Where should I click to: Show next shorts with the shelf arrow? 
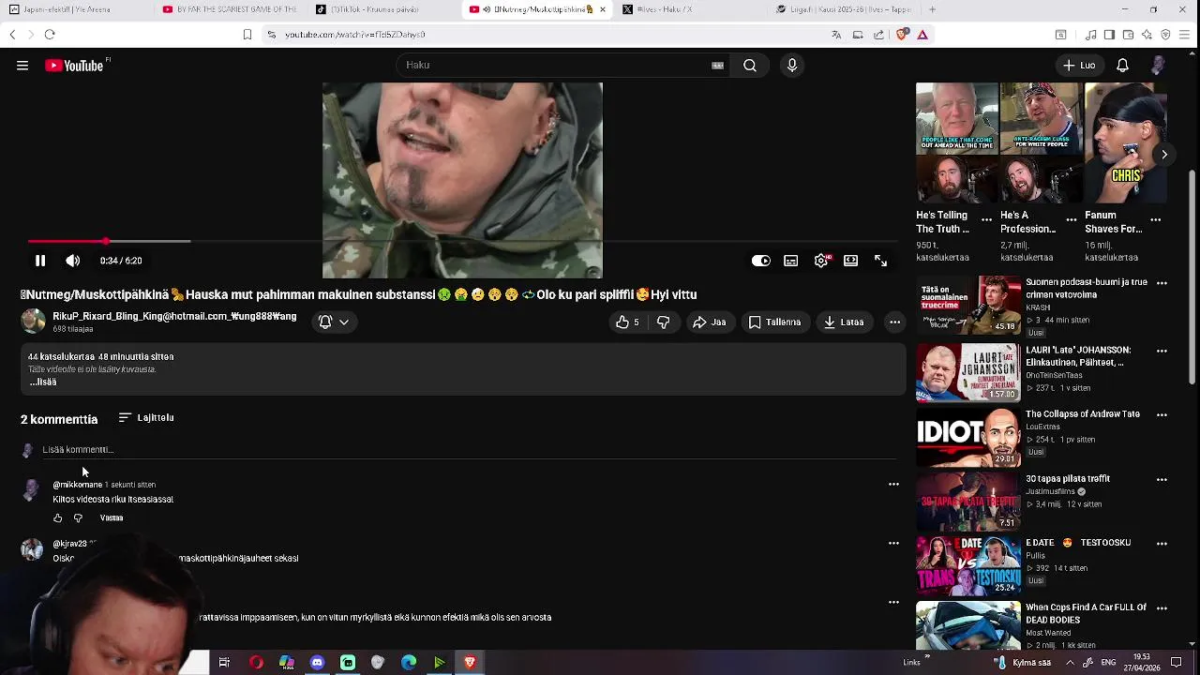point(1163,155)
